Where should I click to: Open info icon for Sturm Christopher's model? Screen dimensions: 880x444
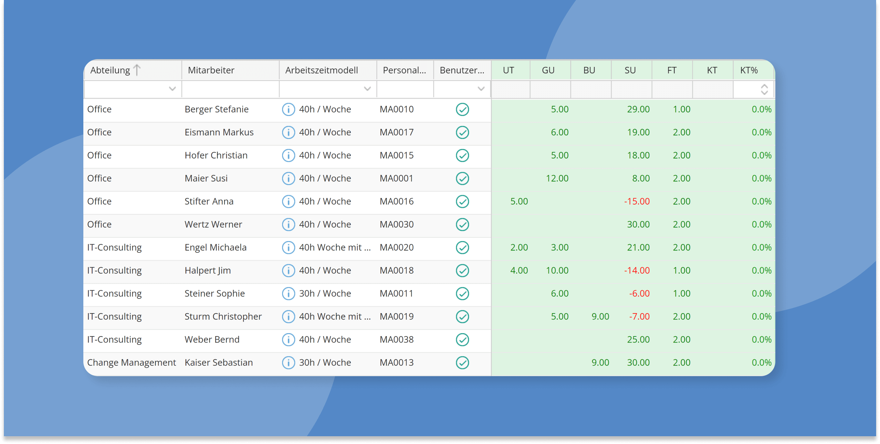pos(288,316)
